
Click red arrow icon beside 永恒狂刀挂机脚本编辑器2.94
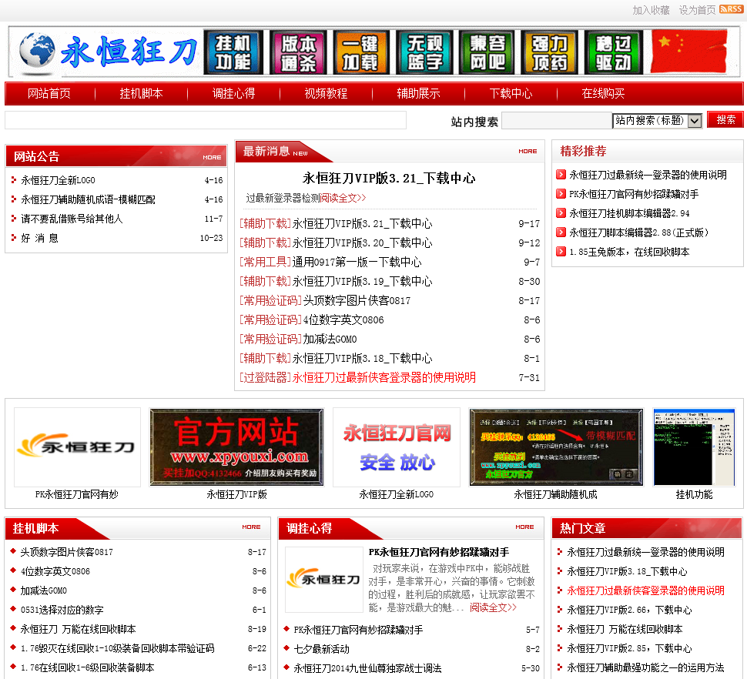(x=561, y=212)
